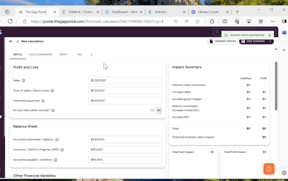This screenshot has height=181, width=288.
Task: Select NO for other income
Action: (159, 110)
